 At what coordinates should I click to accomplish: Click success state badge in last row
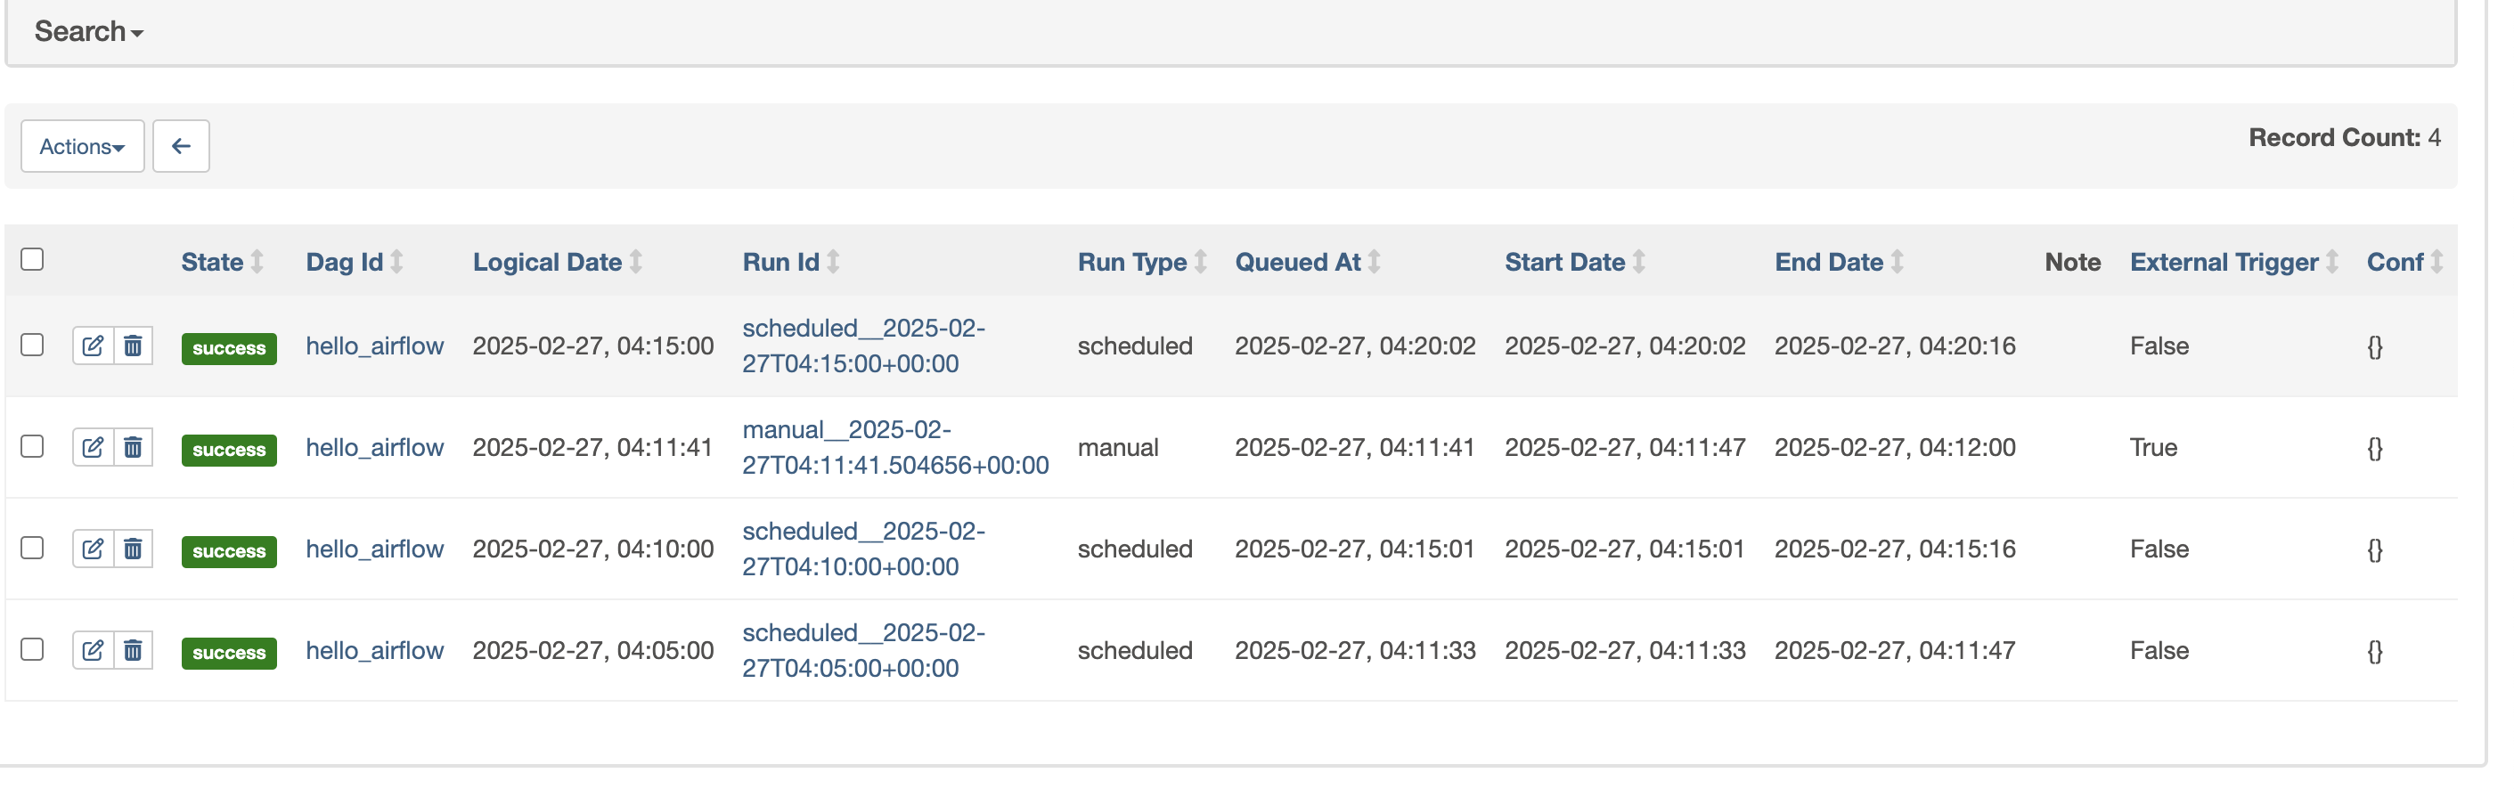229,655
